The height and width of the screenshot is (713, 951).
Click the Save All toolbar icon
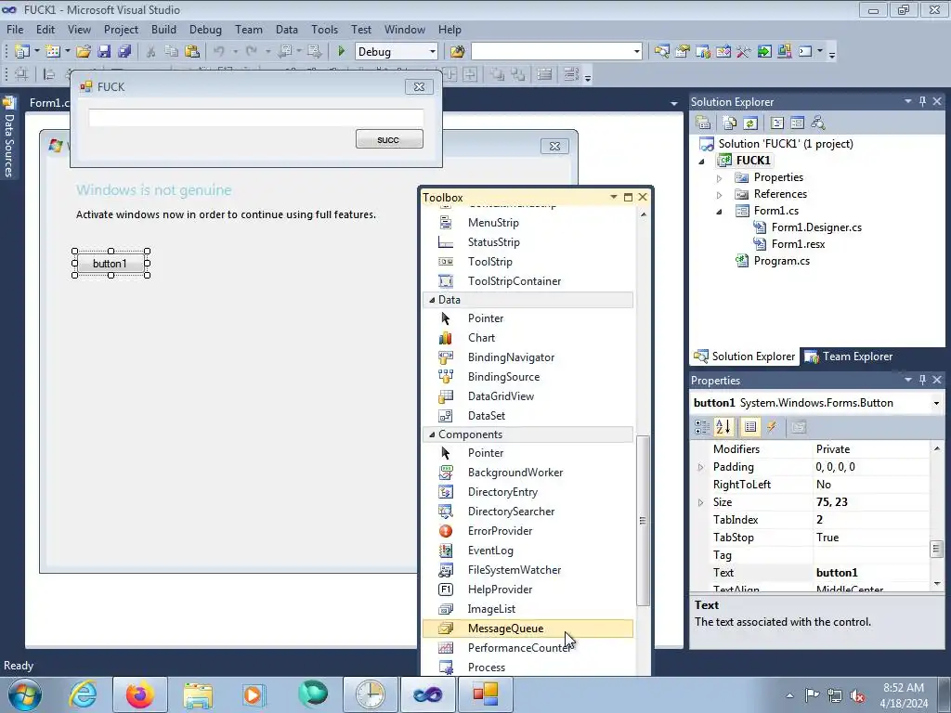pos(124,52)
